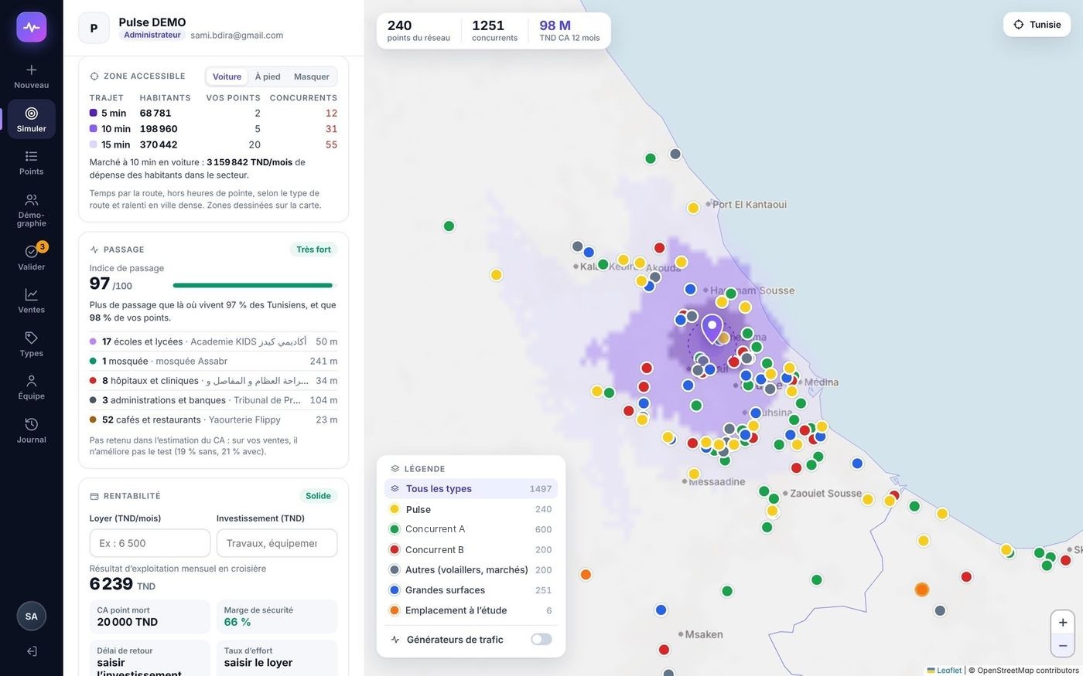This screenshot has height=676, width=1083.
Task: Switch zone accessible to À pied
Action: (x=268, y=76)
